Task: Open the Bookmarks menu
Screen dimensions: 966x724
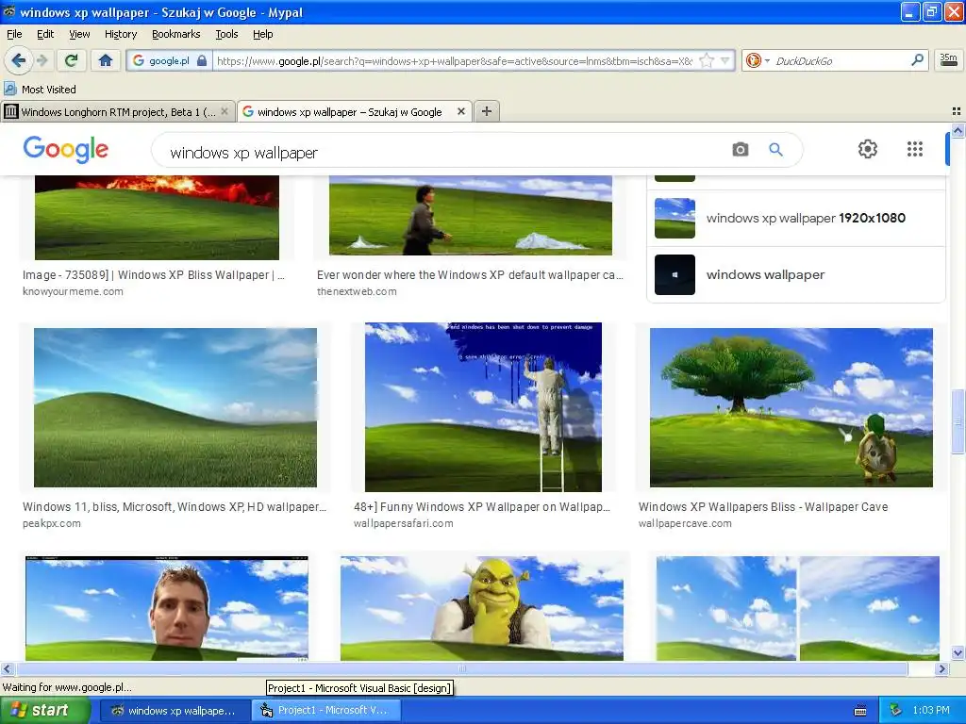Action: pyautogui.click(x=176, y=35)
